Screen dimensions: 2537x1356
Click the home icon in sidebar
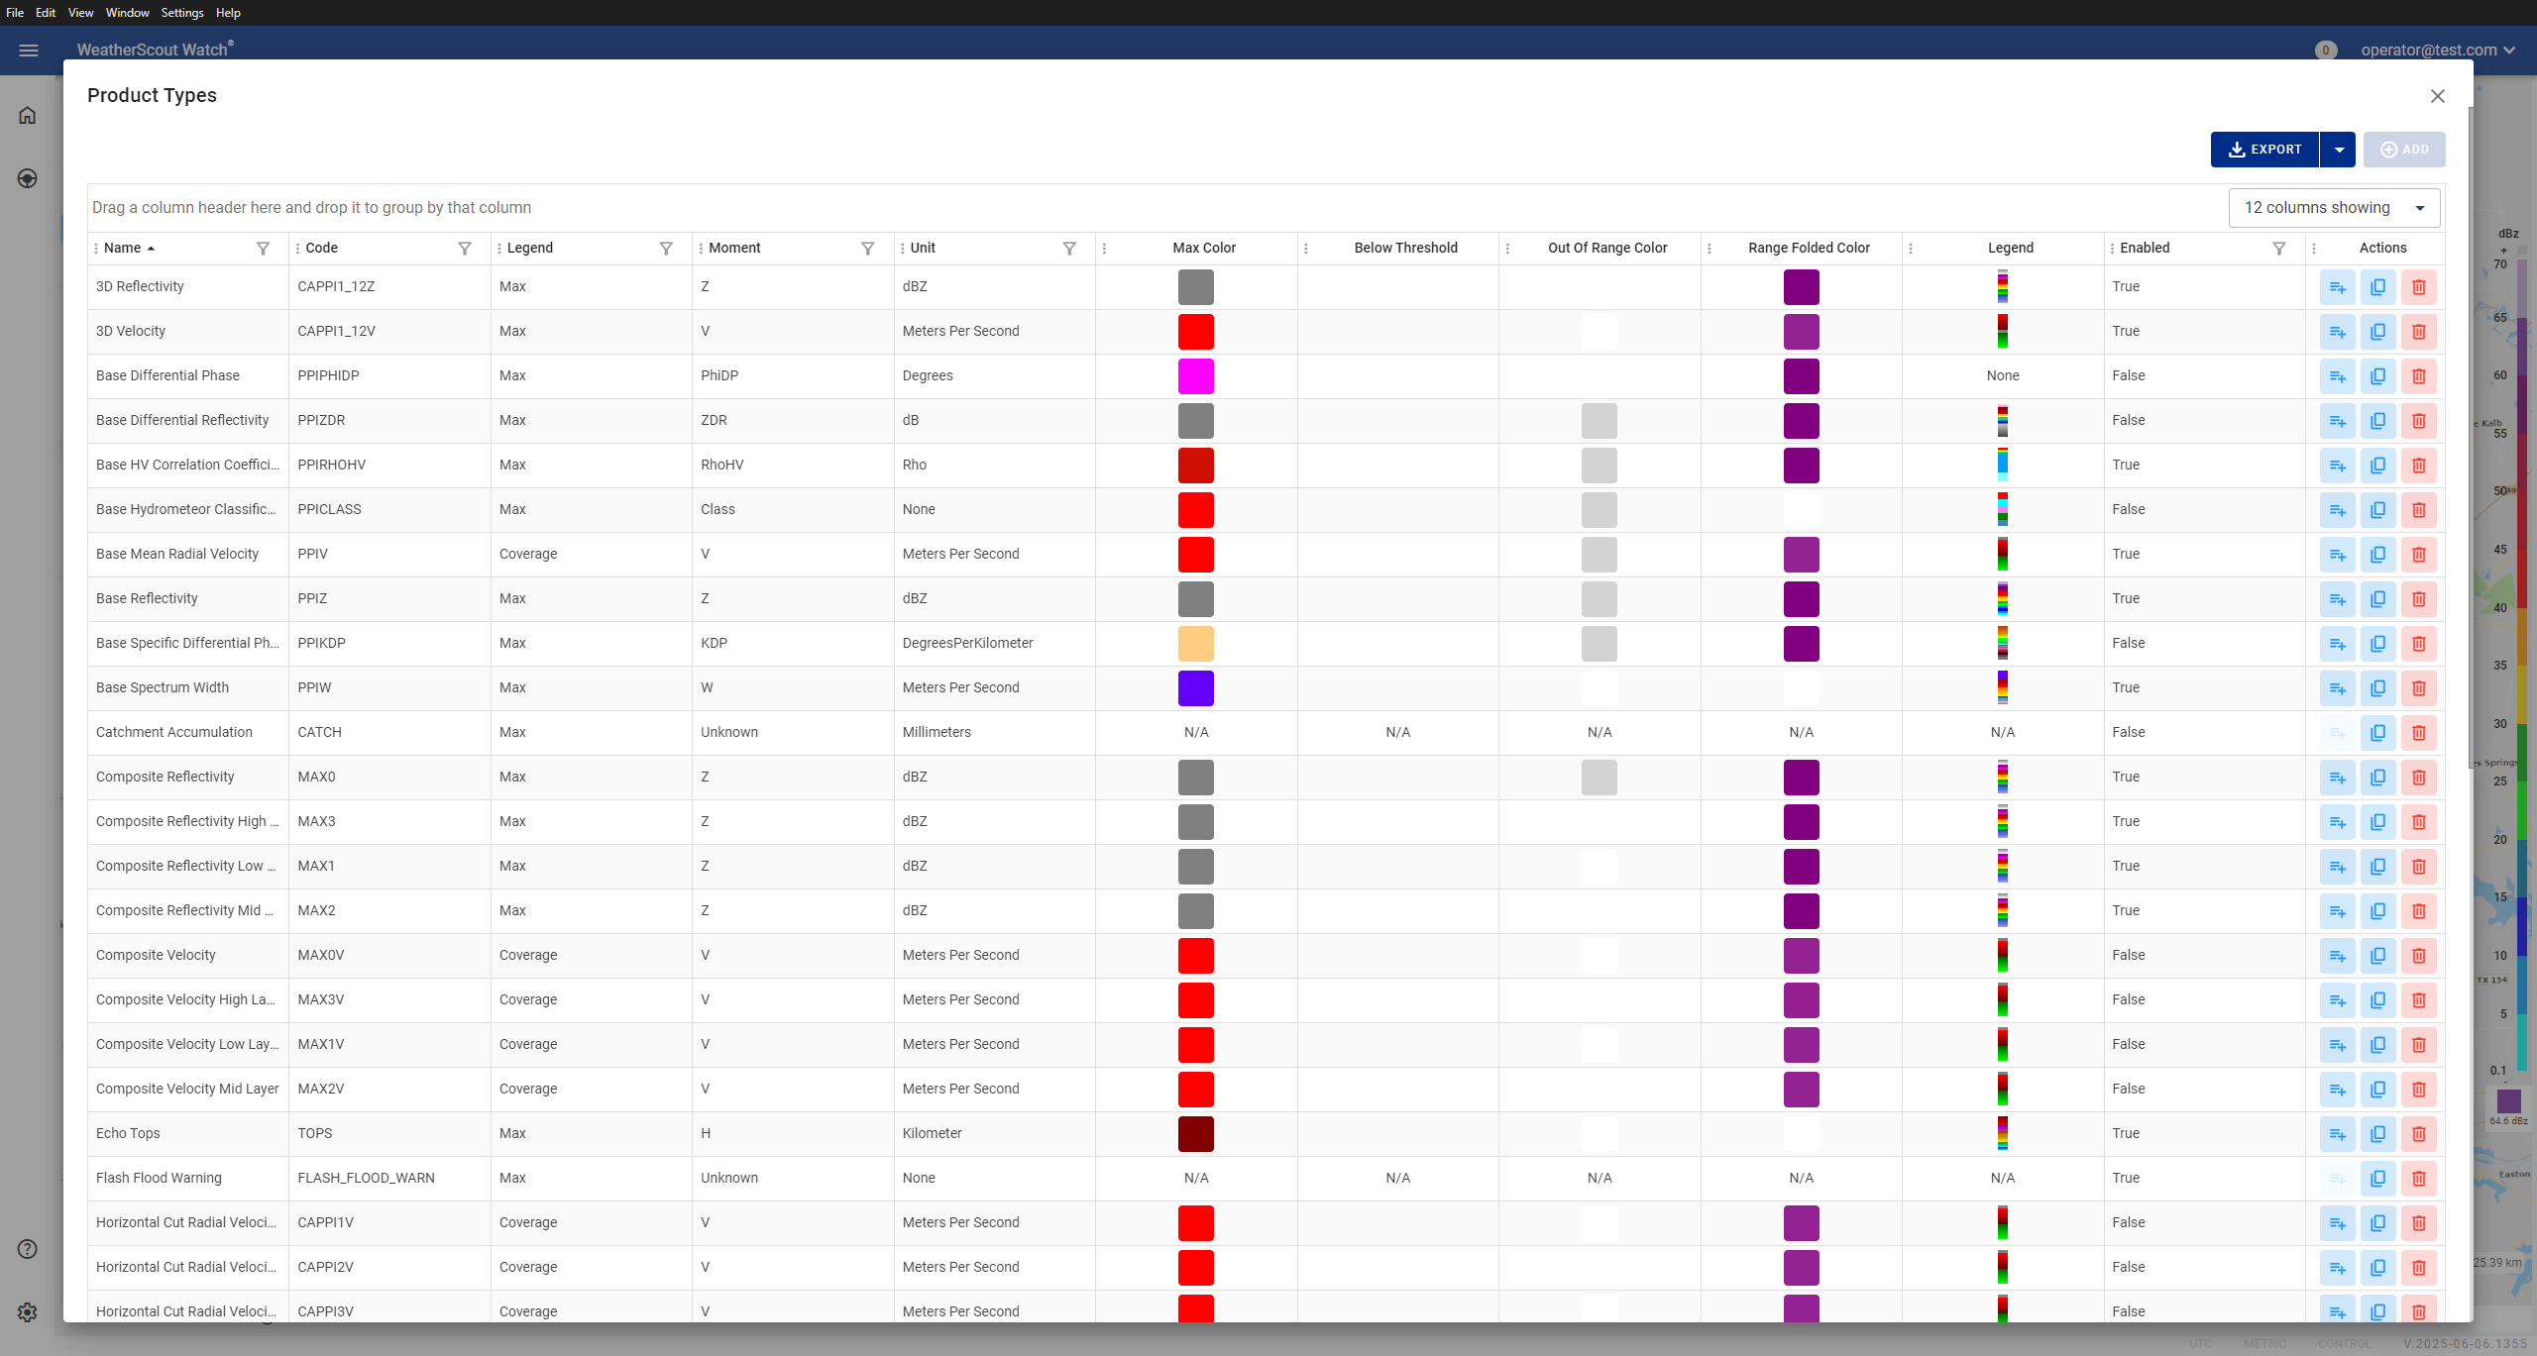tap(28, 116)
